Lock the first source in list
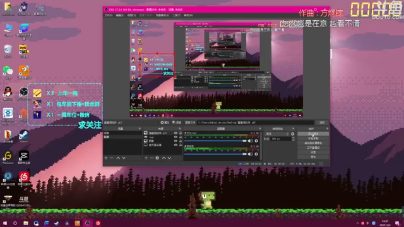This screenshot has height=227, width=404. [x=181, y=133]
